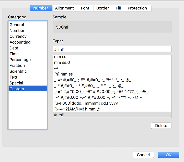The image size is (184, 162).
Task: Select the Time category
Action: (x=28, y=54)
